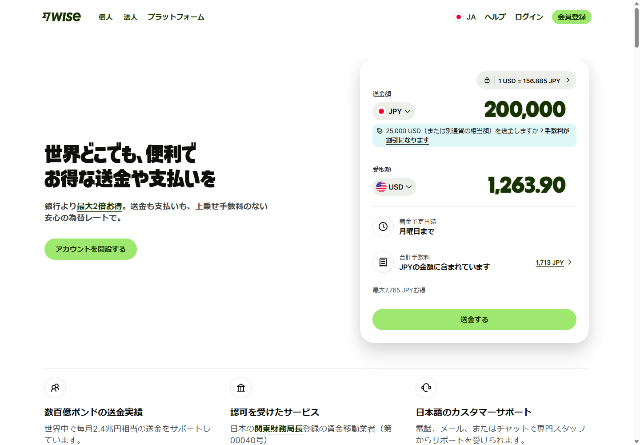Image resolution: width=640 pixels, height=445 pixels.
Task: Open the 個人 menu
Action: pyautogui.click(x=105, y=17)
